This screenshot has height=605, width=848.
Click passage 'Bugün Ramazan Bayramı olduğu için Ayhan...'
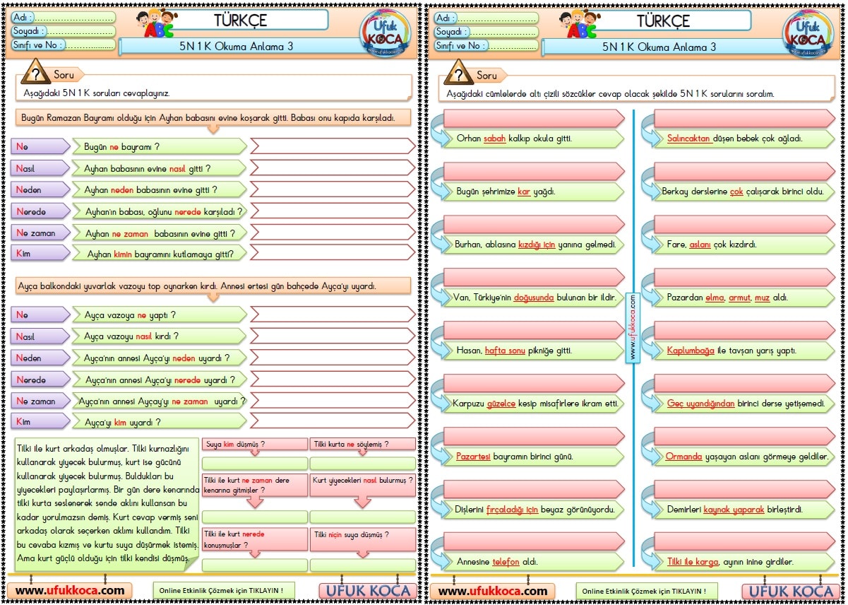click(213, 119)
